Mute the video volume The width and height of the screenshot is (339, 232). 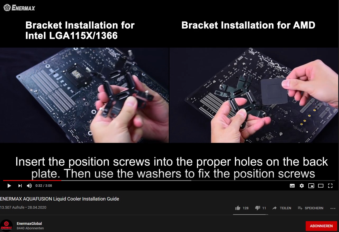(x=29, y=186)
